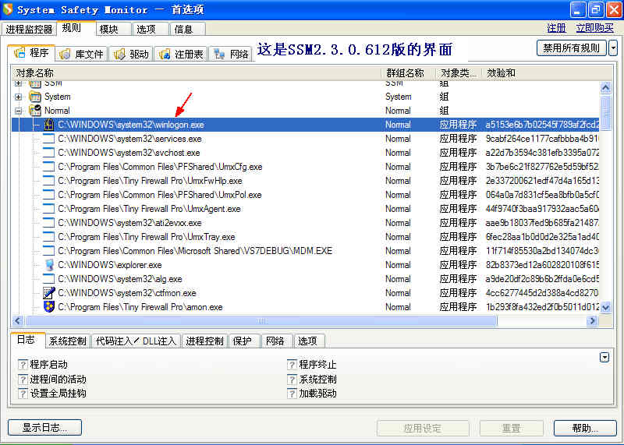Sort by 对象名称 column header
Image resolution: width=624 pixels, height=445 pixels.
coord(197,73)
